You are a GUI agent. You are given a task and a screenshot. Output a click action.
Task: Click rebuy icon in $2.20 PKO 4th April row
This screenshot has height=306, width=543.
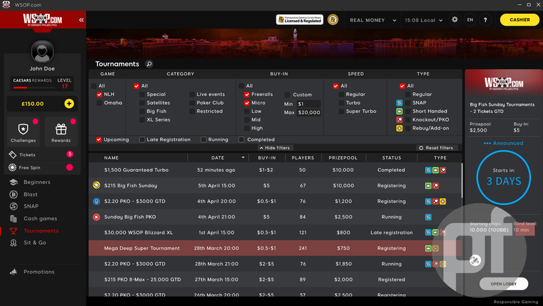coord(443,201)
